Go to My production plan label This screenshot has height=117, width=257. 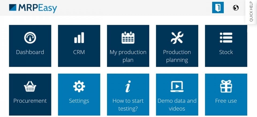coord(128,56)
